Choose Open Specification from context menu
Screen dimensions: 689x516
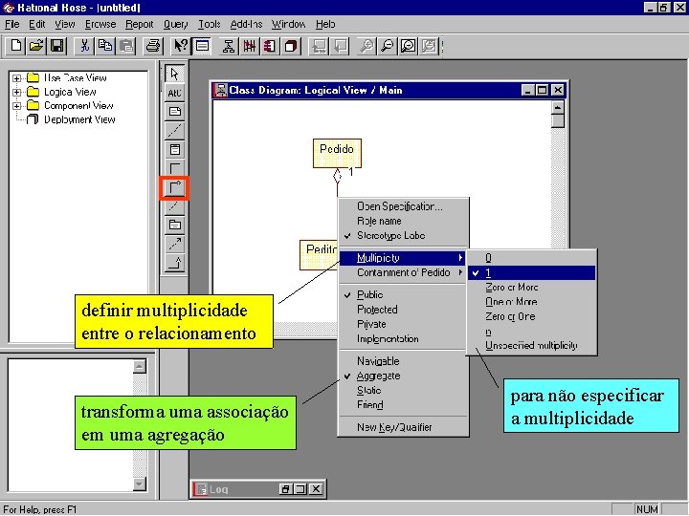[402, 206]
